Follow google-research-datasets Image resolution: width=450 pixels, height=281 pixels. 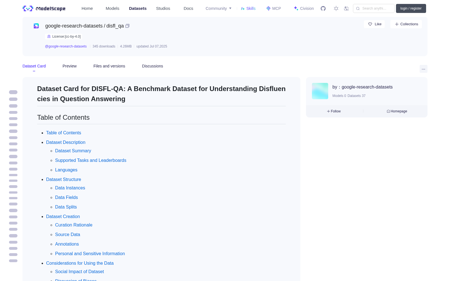coord(334,111)
